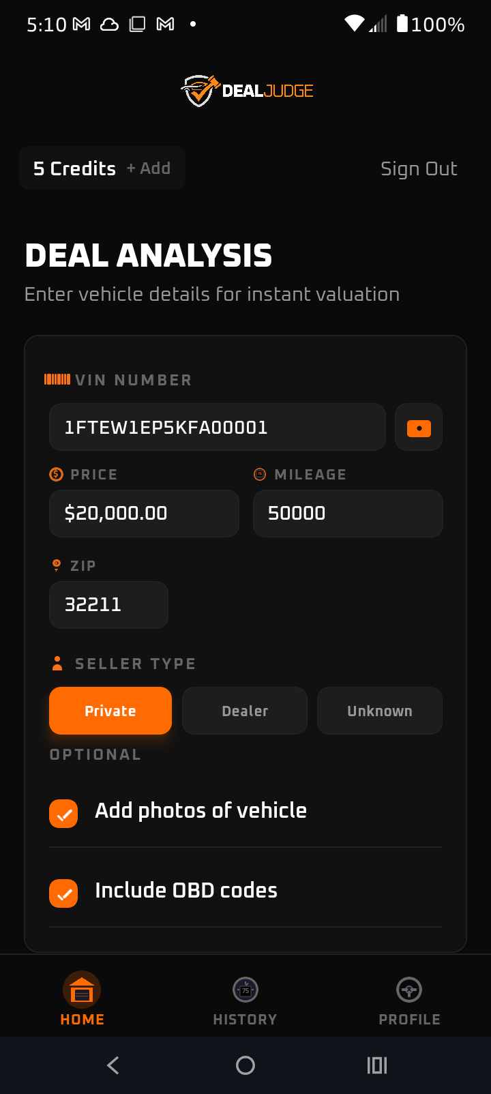
Task: Open History via the gauge icon
Action: tap(245, 989)
